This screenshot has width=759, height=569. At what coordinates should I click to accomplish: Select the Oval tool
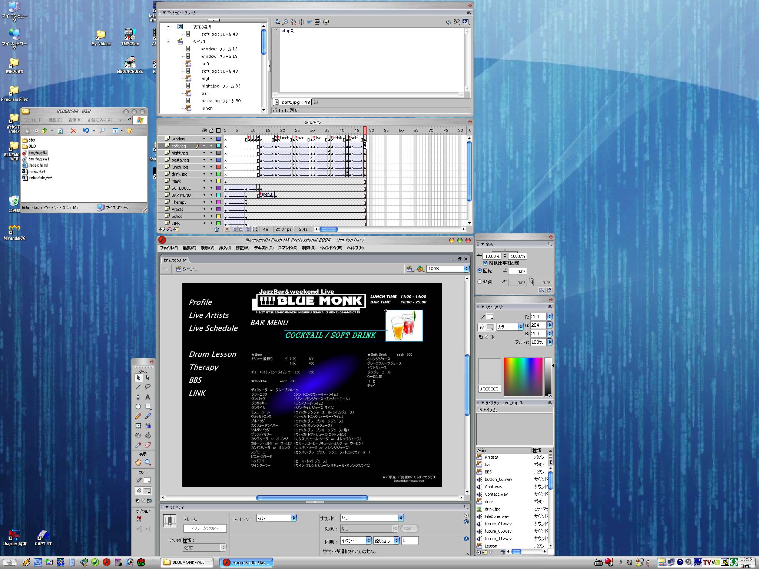(138, 406)
